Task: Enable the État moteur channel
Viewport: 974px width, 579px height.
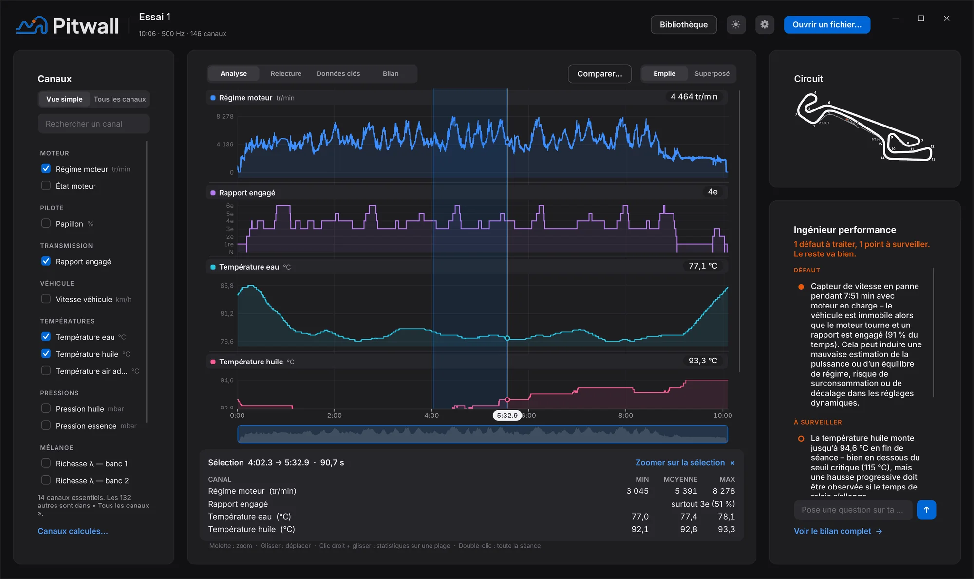Action: click(x=46, y=186)
